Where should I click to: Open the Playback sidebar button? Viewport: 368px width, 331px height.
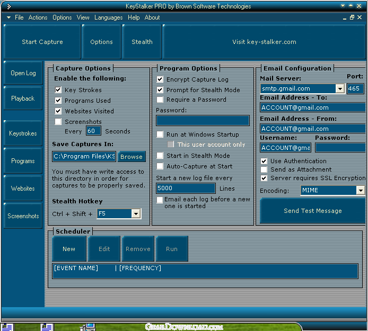click(x=23, y=99)
